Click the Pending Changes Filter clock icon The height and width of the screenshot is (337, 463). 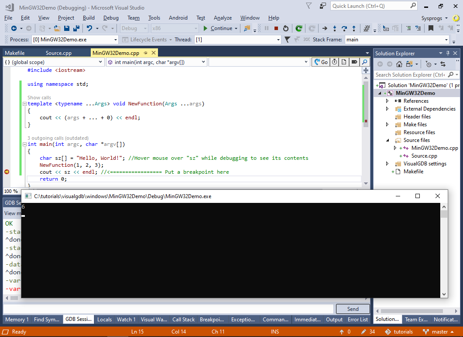pos(428,64)
